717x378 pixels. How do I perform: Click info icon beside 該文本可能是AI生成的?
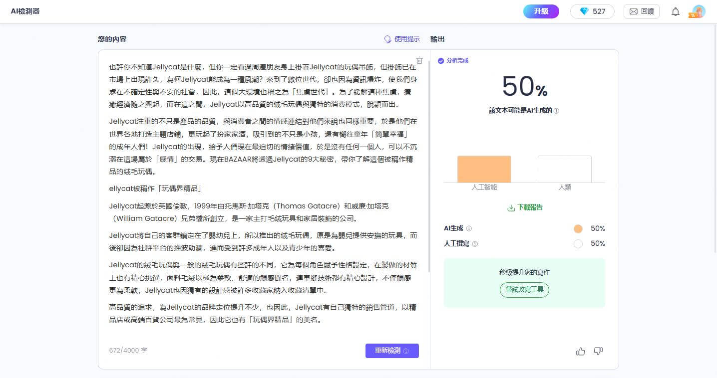557,111
